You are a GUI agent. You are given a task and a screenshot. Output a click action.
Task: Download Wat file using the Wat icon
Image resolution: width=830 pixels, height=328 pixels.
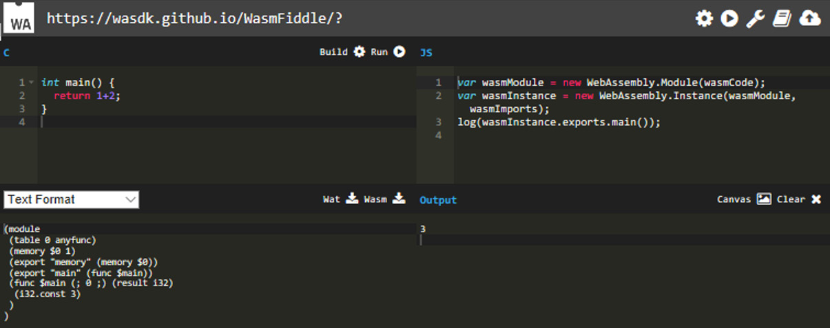coord(352,199)
